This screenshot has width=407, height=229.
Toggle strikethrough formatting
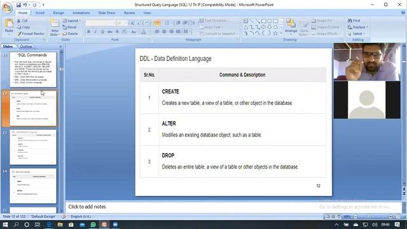coord(110,32)
